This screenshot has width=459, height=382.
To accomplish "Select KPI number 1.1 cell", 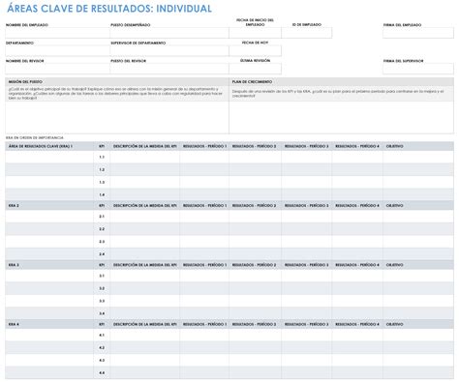I will [102, 157].
